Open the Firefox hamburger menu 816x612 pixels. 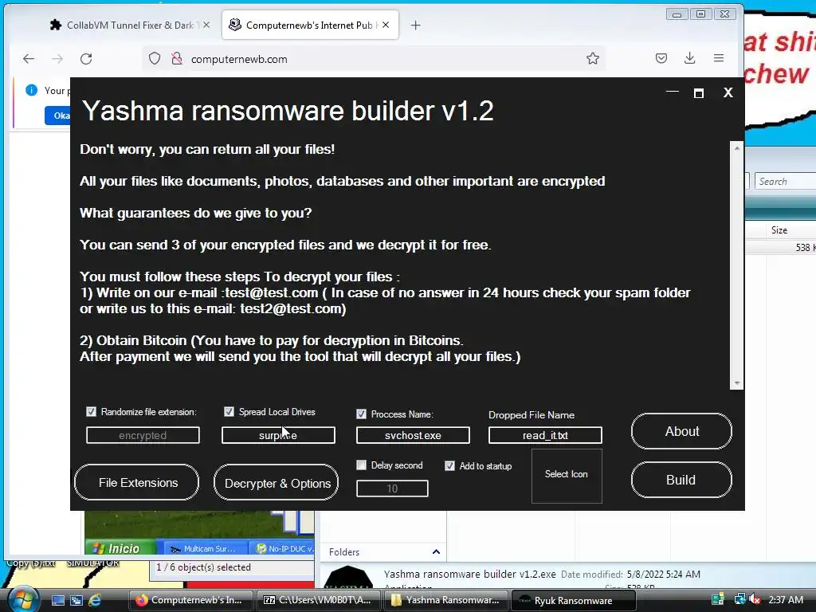pyautogui.click(x=719, y=58)
